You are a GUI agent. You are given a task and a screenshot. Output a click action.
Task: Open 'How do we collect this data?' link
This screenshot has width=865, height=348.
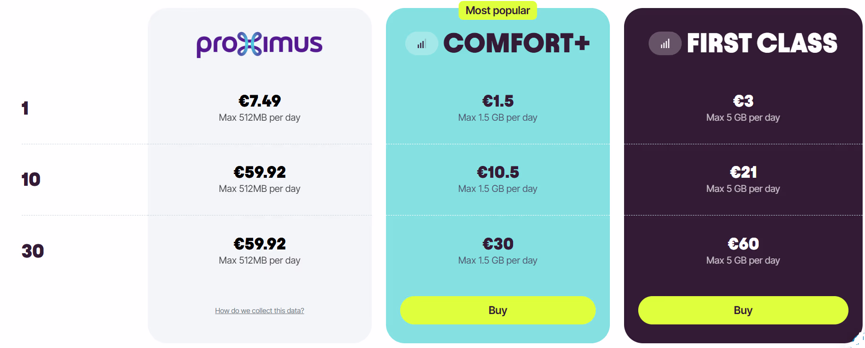coord(259,311)
